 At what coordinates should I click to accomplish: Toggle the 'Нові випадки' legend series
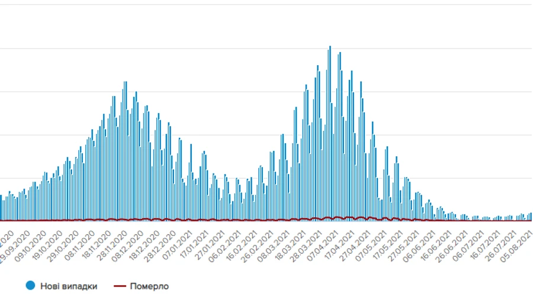[x=69, y=286]
